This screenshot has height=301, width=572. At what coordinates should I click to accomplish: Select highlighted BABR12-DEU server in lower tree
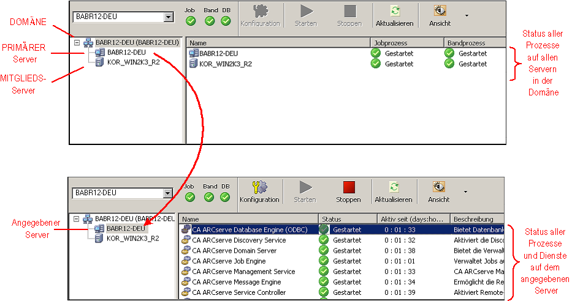click(126, 229)
